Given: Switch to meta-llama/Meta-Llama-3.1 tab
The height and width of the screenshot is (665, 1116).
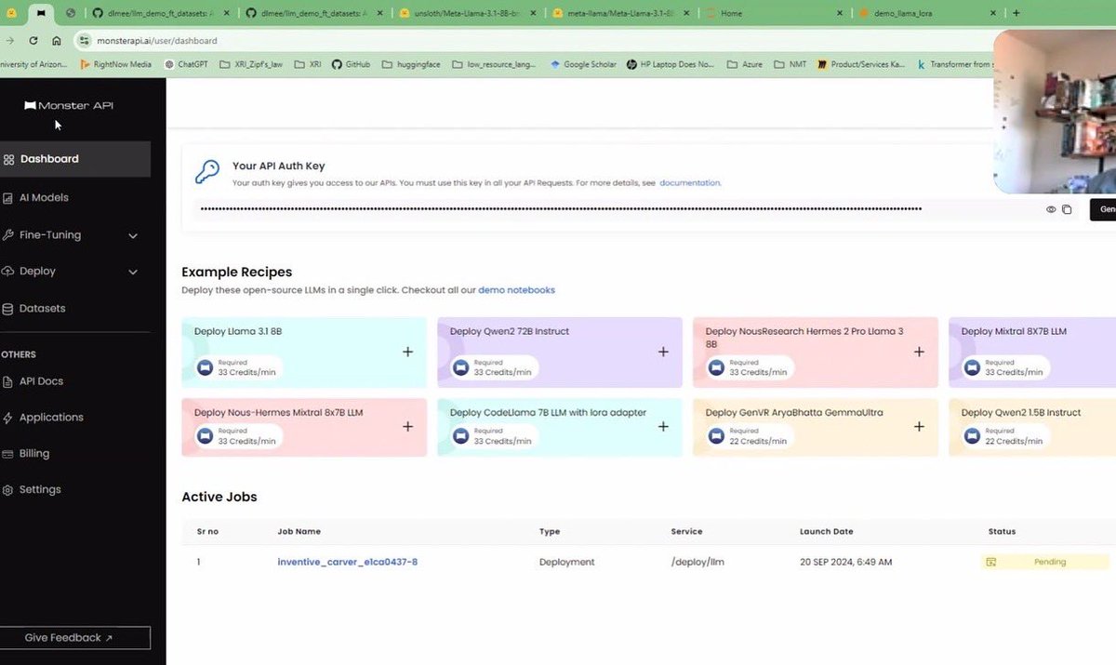Looking at the screenshot, I should (x=620, y=13).
